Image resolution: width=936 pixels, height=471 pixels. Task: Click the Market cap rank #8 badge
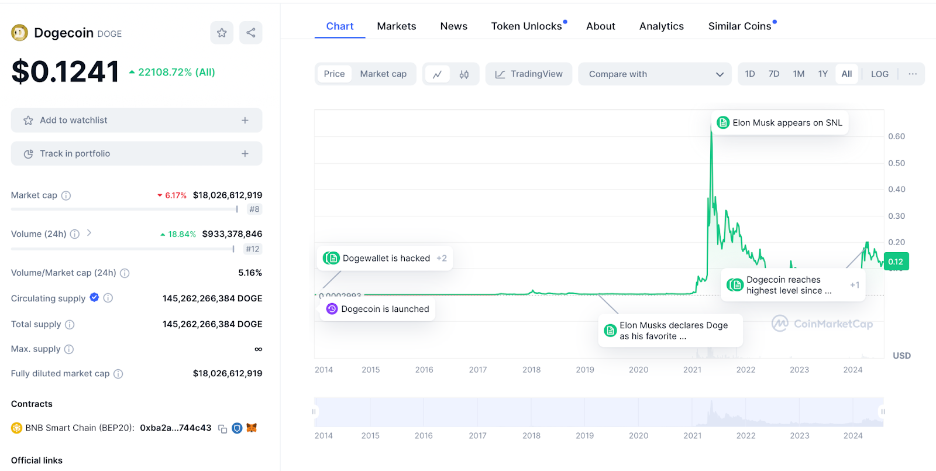[x=254, y=209]
